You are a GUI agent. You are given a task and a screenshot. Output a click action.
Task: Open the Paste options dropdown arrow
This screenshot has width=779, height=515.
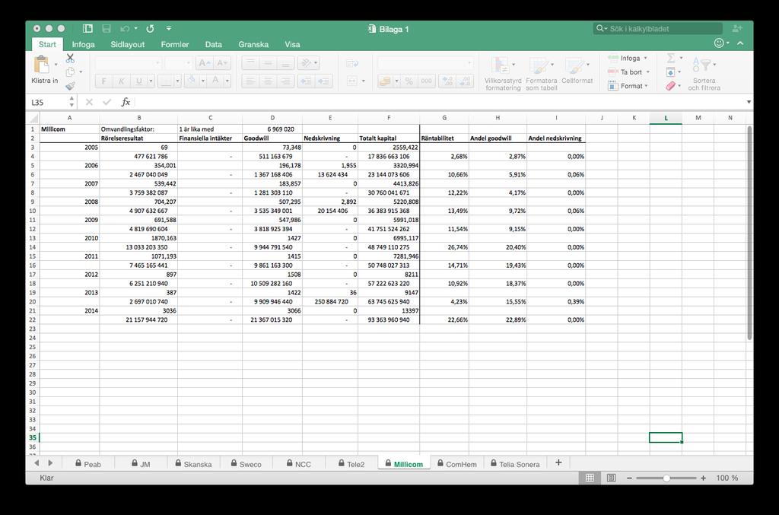[x=56, y=65]
